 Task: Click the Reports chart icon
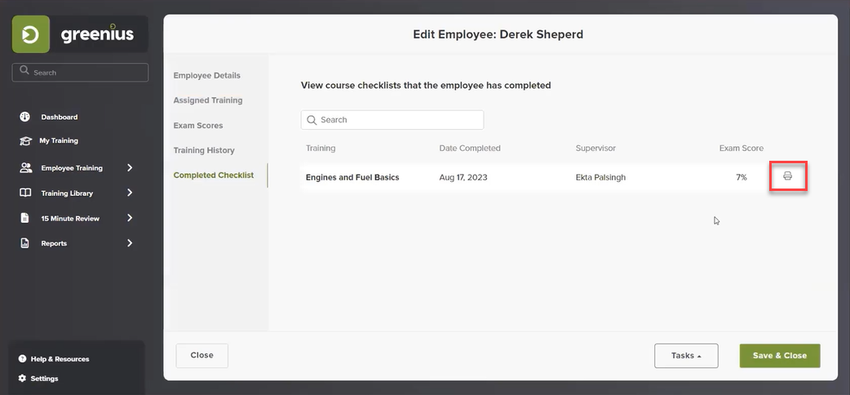(25, 243)
